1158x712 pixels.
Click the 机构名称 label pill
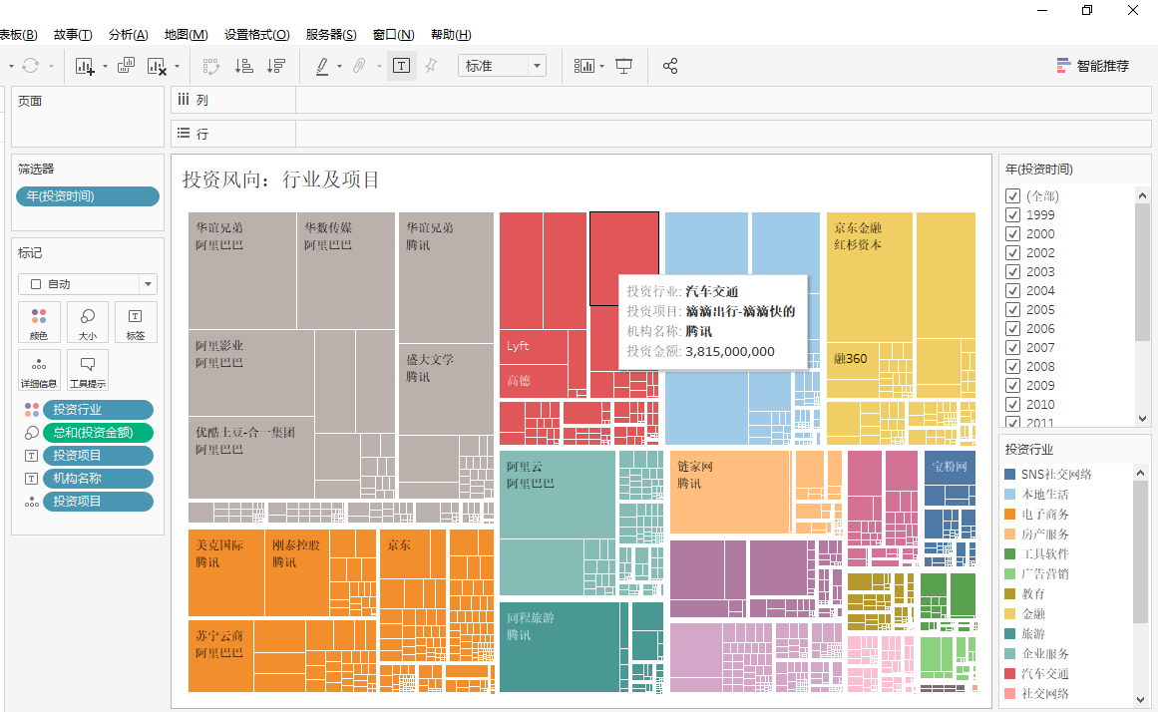[98, 479]
